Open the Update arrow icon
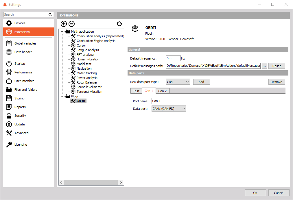293x200 pixels. tap(9, 124)
